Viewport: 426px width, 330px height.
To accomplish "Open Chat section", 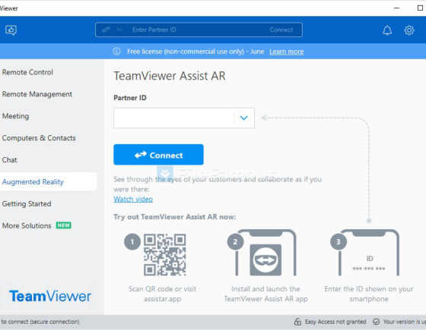I will pyautogui.click(x=9, y=160).
